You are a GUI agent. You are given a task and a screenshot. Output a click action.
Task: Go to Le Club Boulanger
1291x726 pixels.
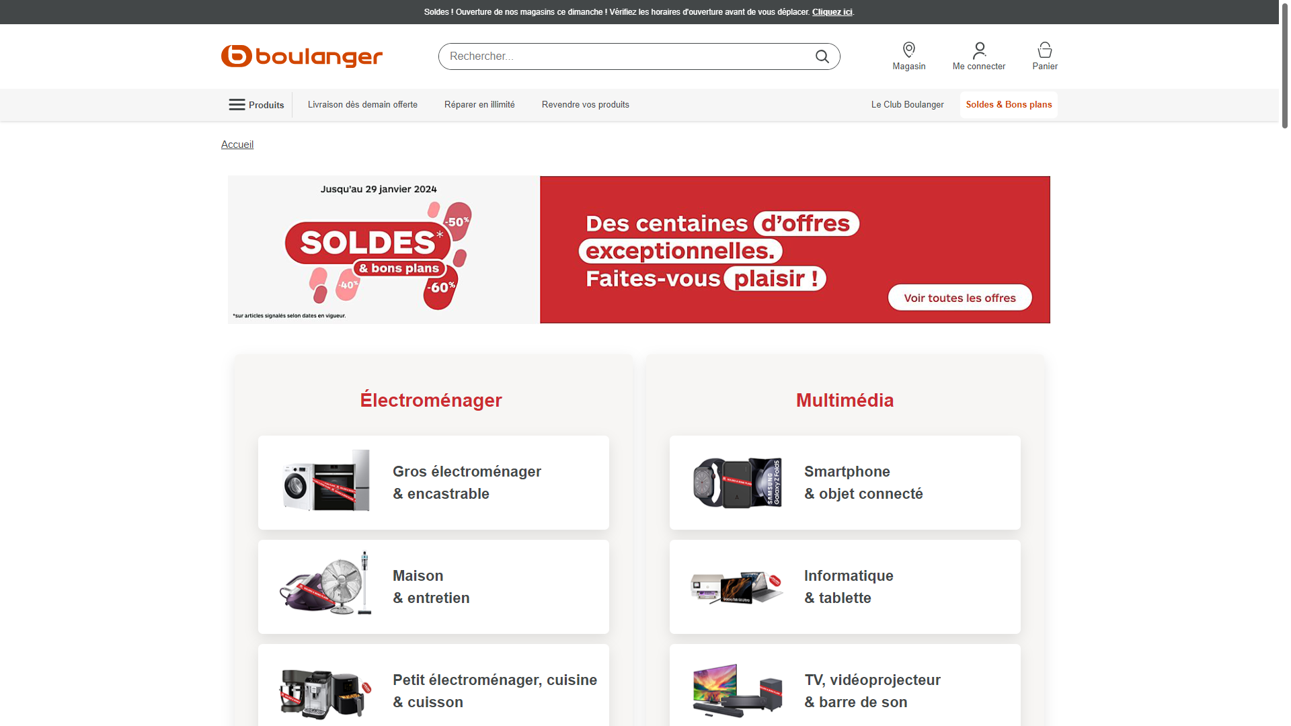(x=907, y=105)
